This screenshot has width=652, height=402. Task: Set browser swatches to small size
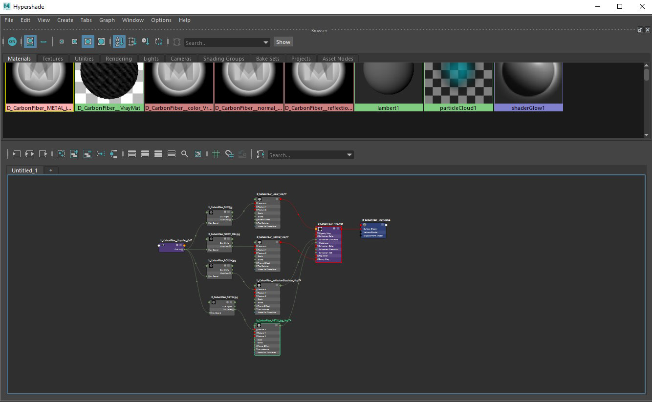pyautogui.click(x=61, y=42)
